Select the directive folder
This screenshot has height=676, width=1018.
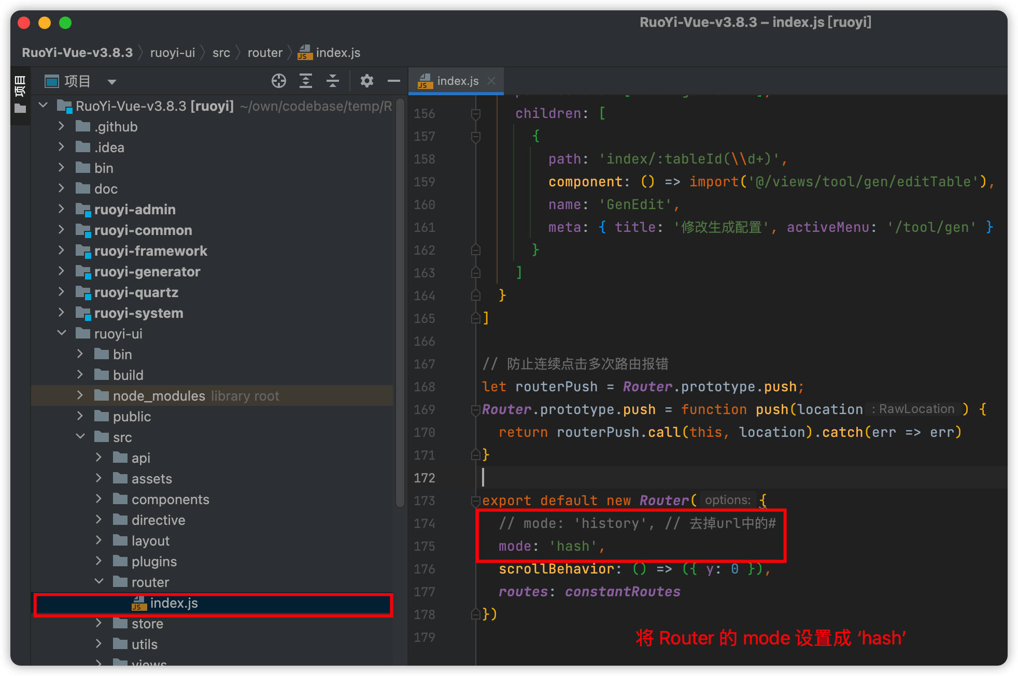158,520
